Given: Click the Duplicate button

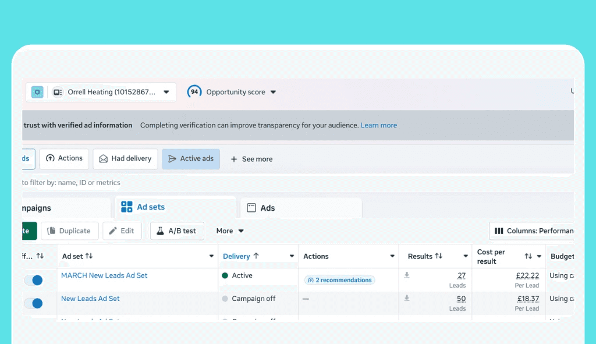Looking at the screenshot, I should 70,230.
